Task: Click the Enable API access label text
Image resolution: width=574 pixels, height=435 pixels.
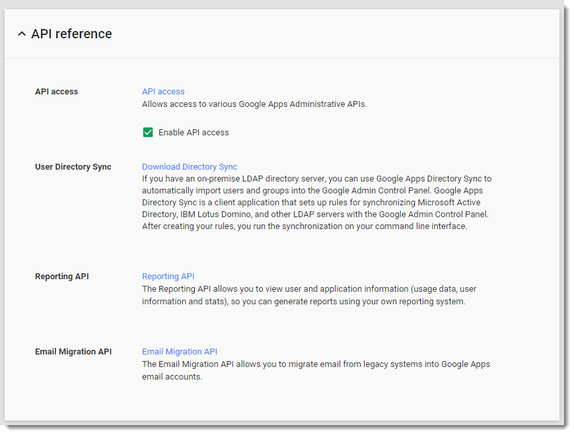Action: pos(194,133)
